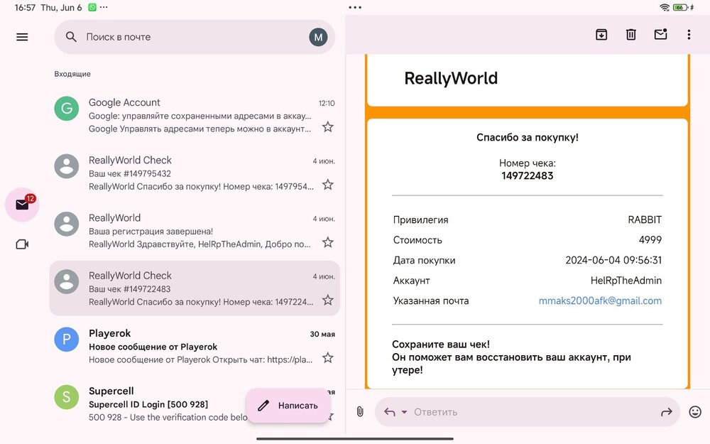Open account avatar with letter M
710x444 pixels.
click(x=318, y=37)
